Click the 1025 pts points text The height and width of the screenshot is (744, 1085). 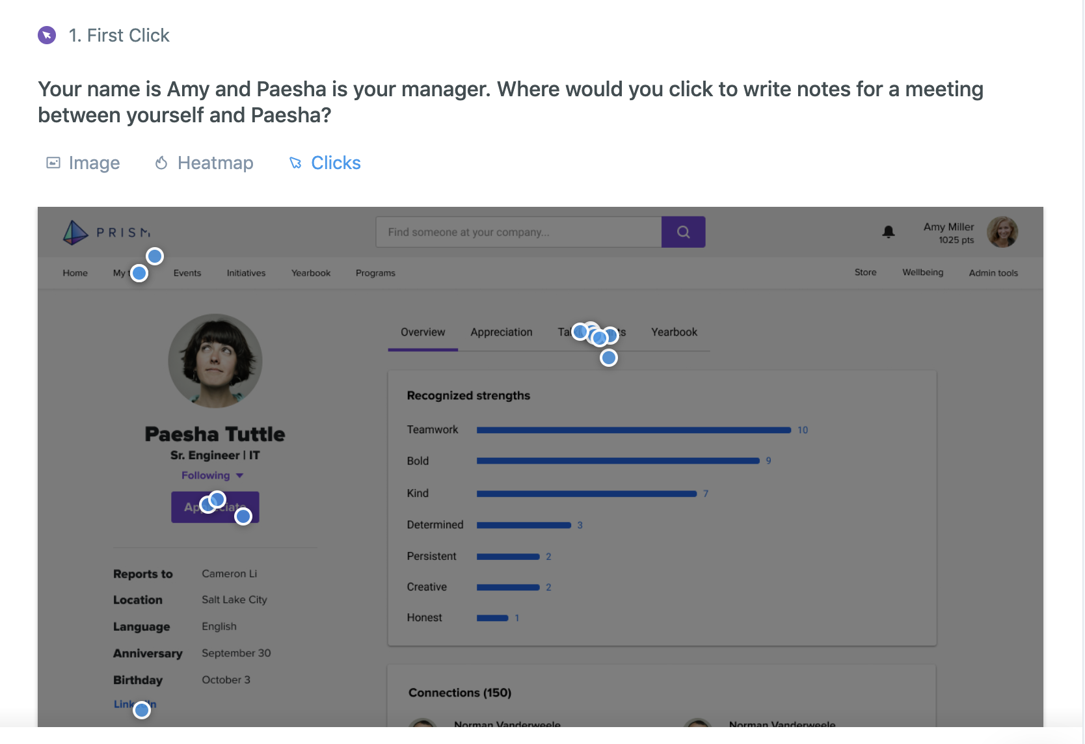pos(956,240)
